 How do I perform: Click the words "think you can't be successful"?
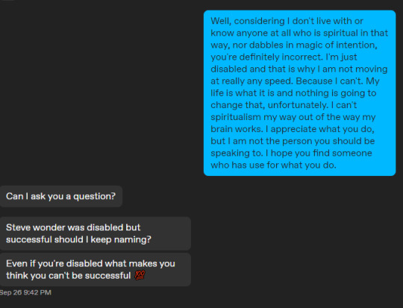(x=69, y=275)
